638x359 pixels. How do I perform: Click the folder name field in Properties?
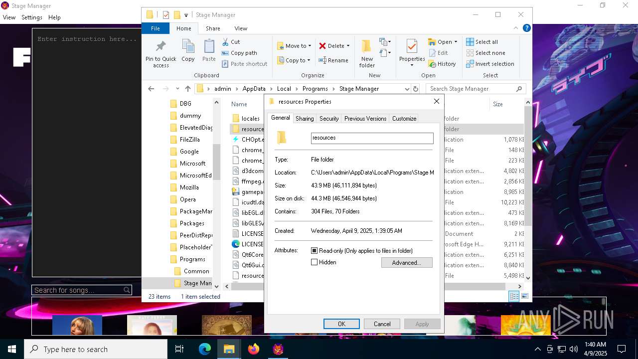pos(372,138)
